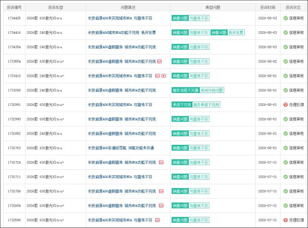Open image attachment icon for complaint 1732694

[x=161, y=206]
